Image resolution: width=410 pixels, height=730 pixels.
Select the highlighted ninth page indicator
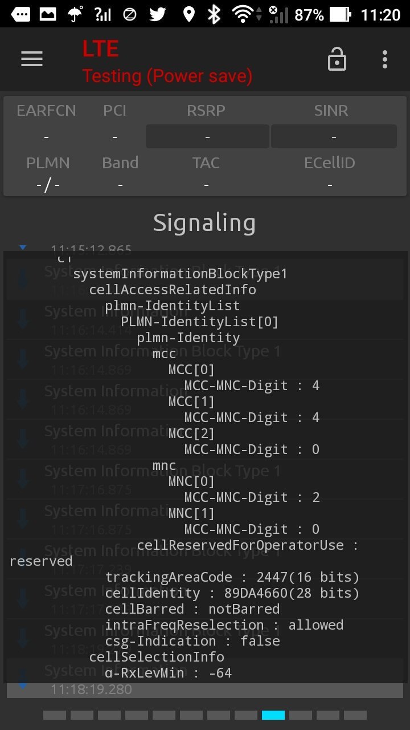tap(273, 715)
